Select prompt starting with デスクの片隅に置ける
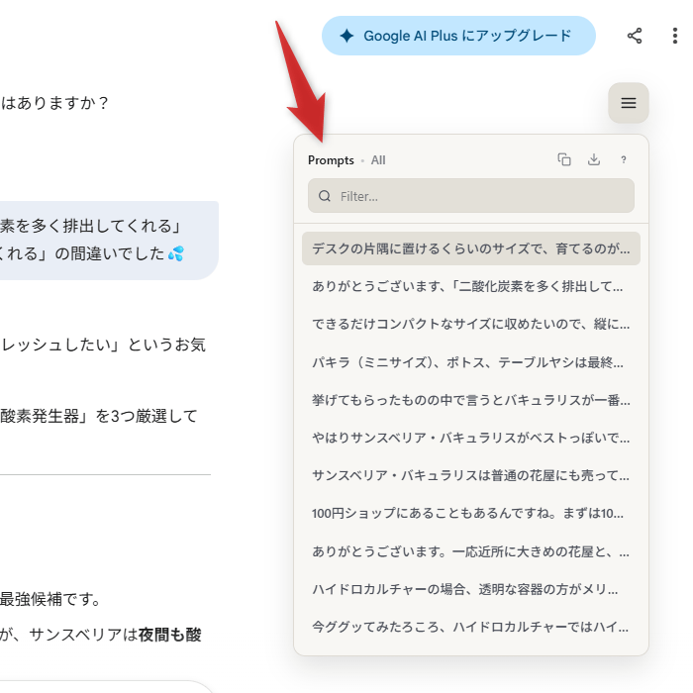The image size is (693, 693). (x=471, y=248)
